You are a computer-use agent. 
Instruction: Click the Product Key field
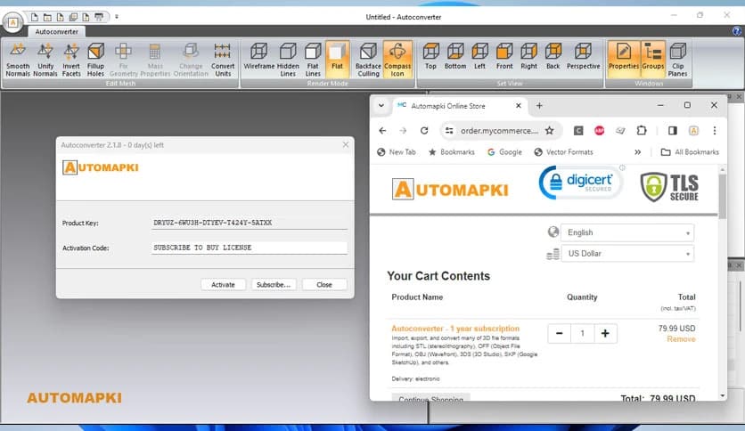pyautogui.click(x=249, y=223)
